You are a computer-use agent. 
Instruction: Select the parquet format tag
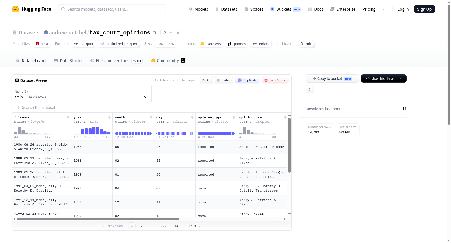(84, 44)
